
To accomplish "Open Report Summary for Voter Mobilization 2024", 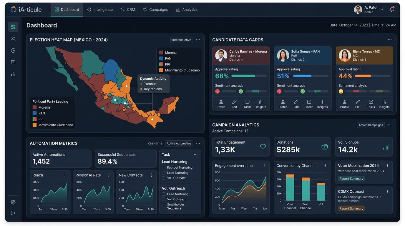I will pos(351,179).
